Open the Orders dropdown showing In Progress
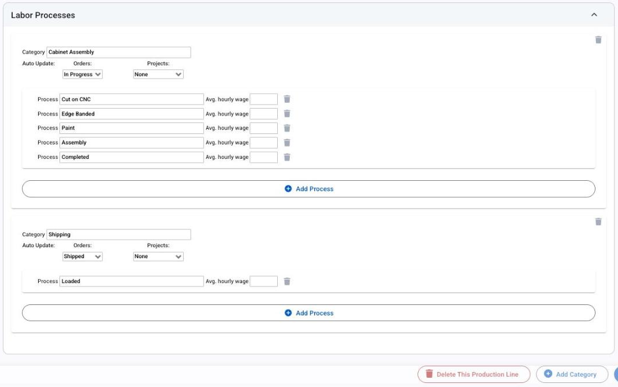This screenshot has height=387, width=618. pyautogui.click(x=83, y=75)
